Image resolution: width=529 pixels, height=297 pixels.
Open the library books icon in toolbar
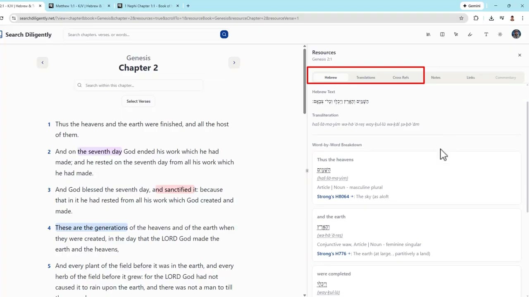428,35
